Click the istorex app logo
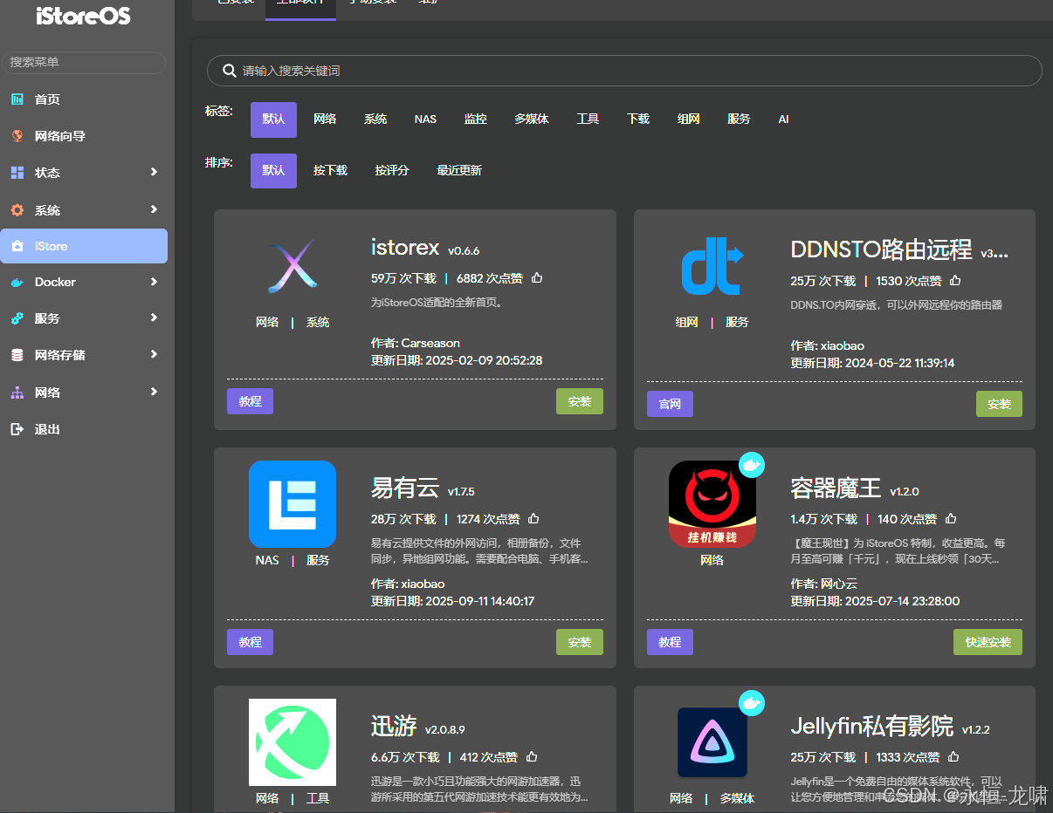 click(292, 266)
